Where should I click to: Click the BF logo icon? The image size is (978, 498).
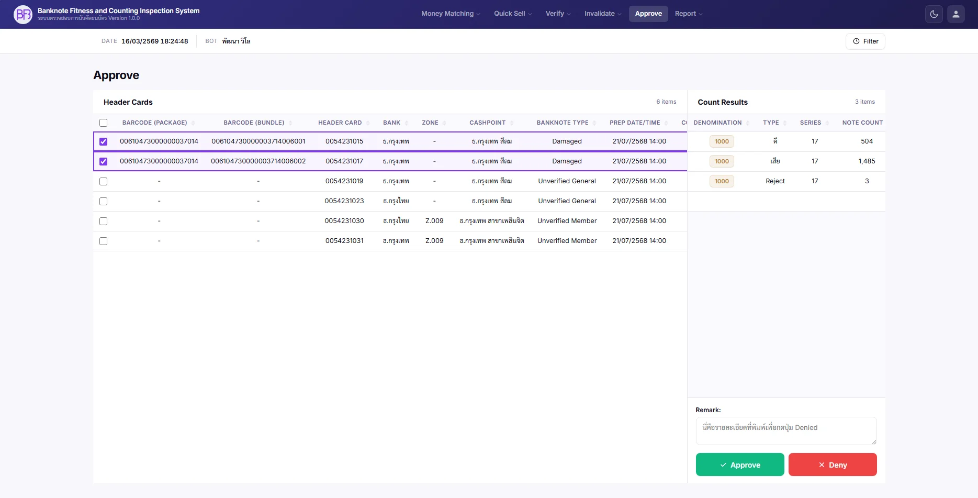(x=23, y=14)
